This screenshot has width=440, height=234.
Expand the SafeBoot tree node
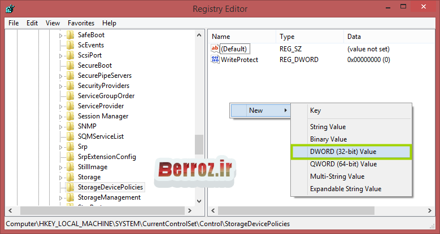pos(61,35)
